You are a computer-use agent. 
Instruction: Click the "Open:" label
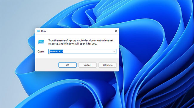[41, 51]
